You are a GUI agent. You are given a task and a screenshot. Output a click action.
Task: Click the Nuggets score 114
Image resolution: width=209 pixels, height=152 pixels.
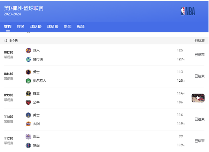coord(180,94)
